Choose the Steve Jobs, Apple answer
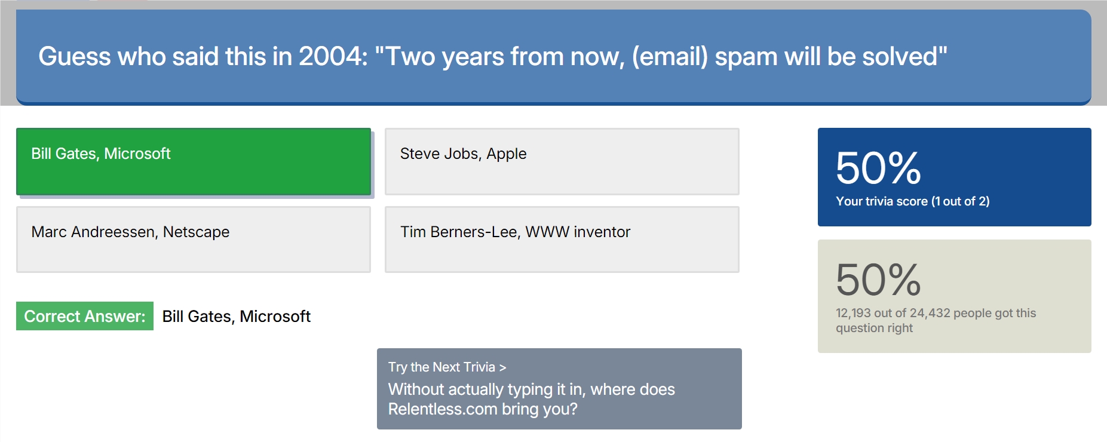The width and height of the screenshot is (1107, 442). pyautogui.click(x=562, y=161)
